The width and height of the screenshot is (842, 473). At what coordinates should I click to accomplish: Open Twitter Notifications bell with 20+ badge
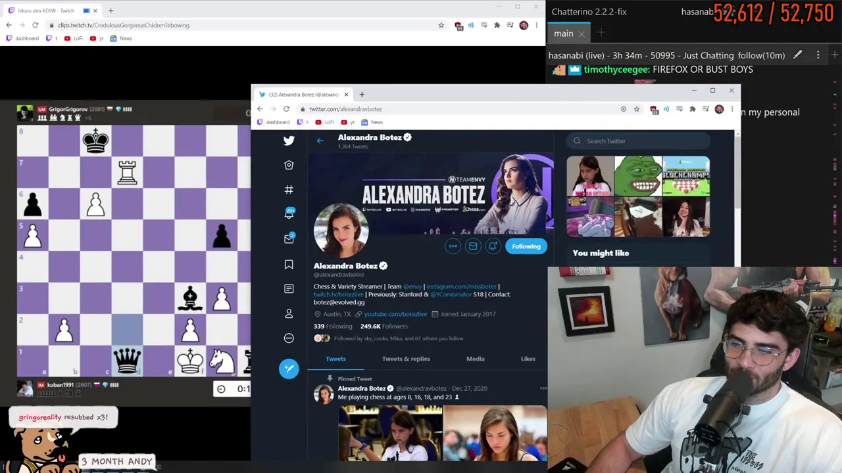click(x=289, y=214)
